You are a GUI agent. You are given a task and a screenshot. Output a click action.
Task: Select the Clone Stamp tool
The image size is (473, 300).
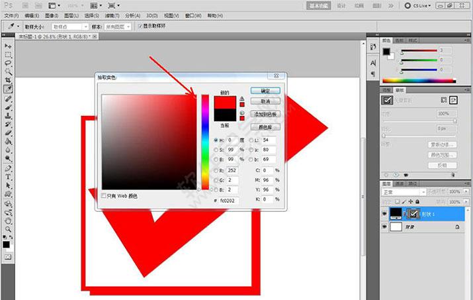(8, 116)
